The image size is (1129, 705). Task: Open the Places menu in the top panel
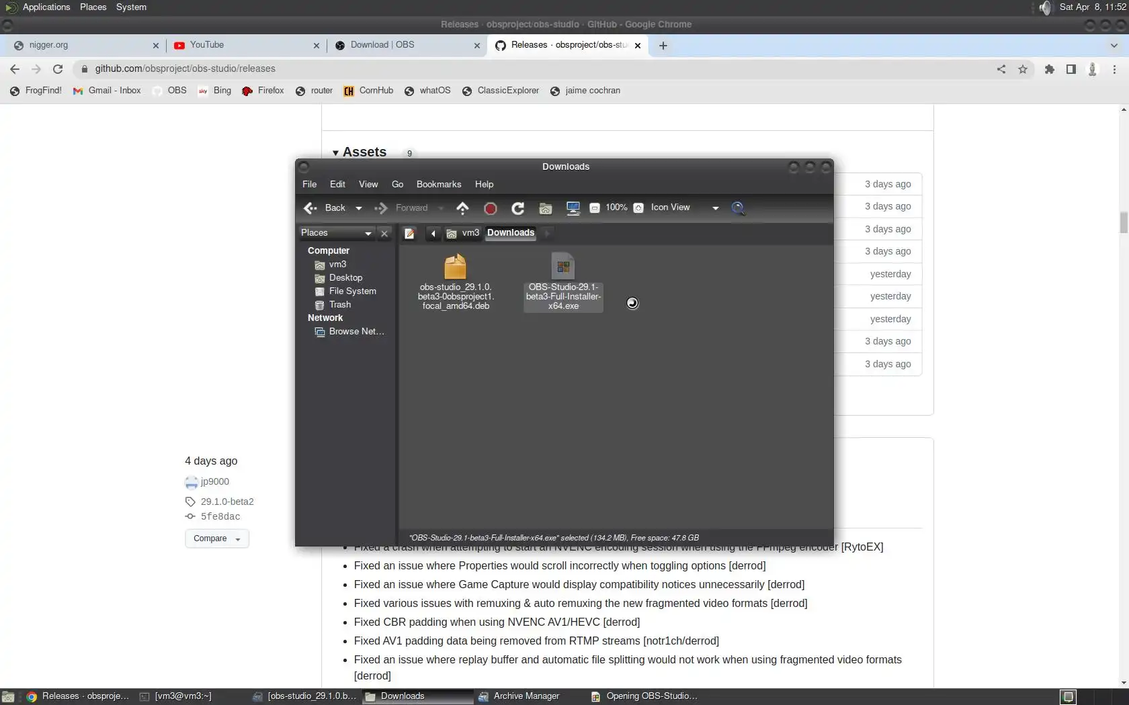[93, 7]
